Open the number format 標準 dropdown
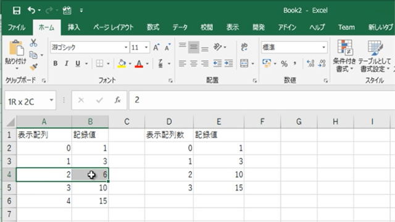 323,47
